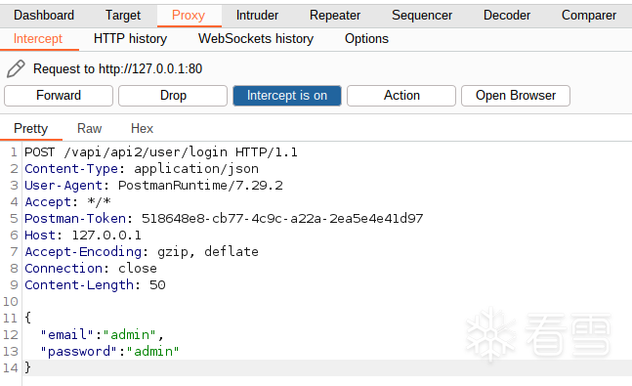632x386 pixels.
Task: Select the Pretty view tab
Action: (31, 129)
